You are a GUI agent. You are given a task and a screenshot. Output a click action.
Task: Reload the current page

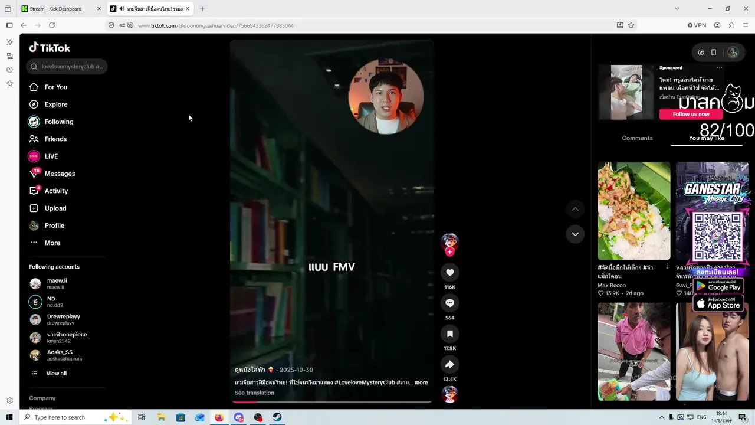pyautogui.click(x=52, y=25)
